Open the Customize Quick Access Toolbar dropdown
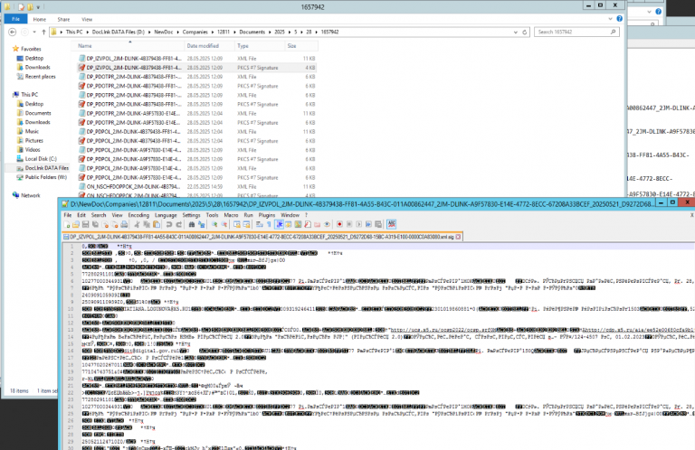 coord(38,7)
